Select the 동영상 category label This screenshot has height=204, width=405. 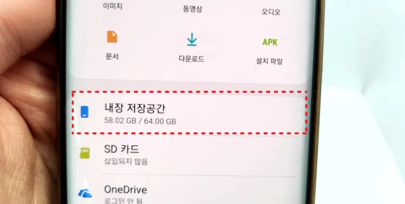coord(192,9)
